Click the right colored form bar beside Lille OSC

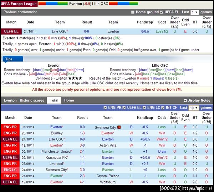pyautogui.click(x=123, y=4)
